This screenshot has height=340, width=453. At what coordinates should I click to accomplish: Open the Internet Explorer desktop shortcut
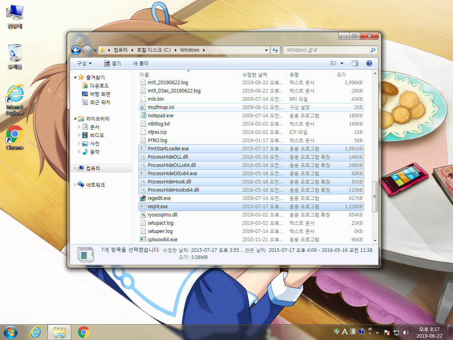click(15, 100)
